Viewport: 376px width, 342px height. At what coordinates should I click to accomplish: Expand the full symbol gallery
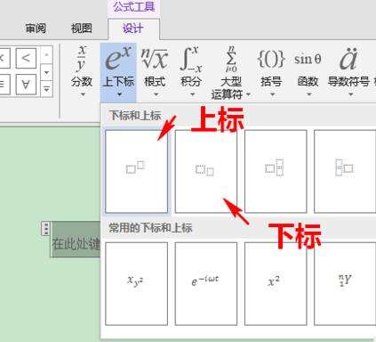(x=46, y=89)
